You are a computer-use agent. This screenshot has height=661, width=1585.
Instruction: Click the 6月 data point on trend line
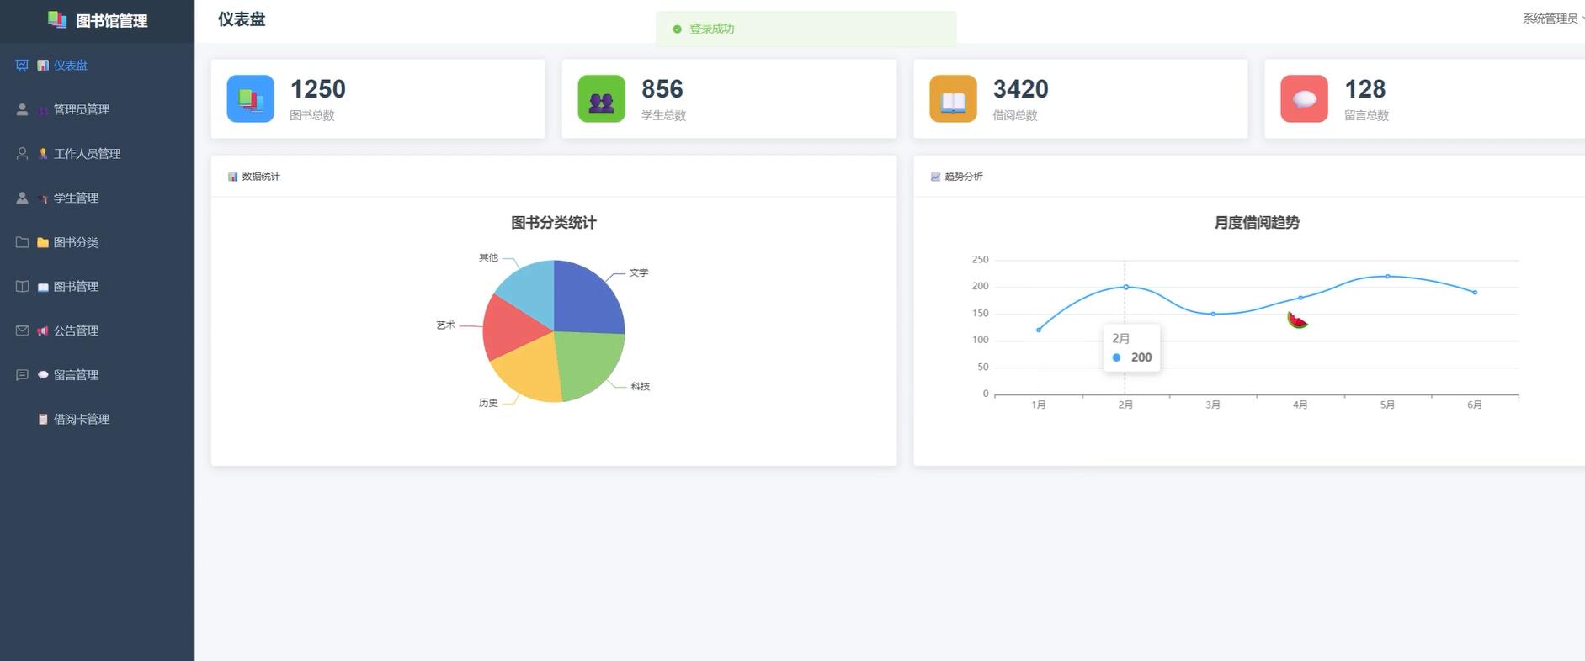(x=1475, y=292)
